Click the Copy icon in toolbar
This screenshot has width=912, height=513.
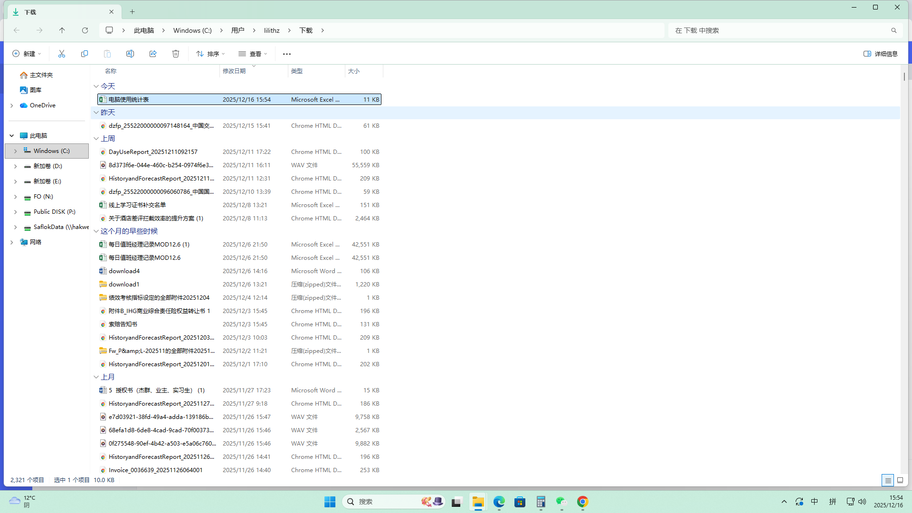85,54
